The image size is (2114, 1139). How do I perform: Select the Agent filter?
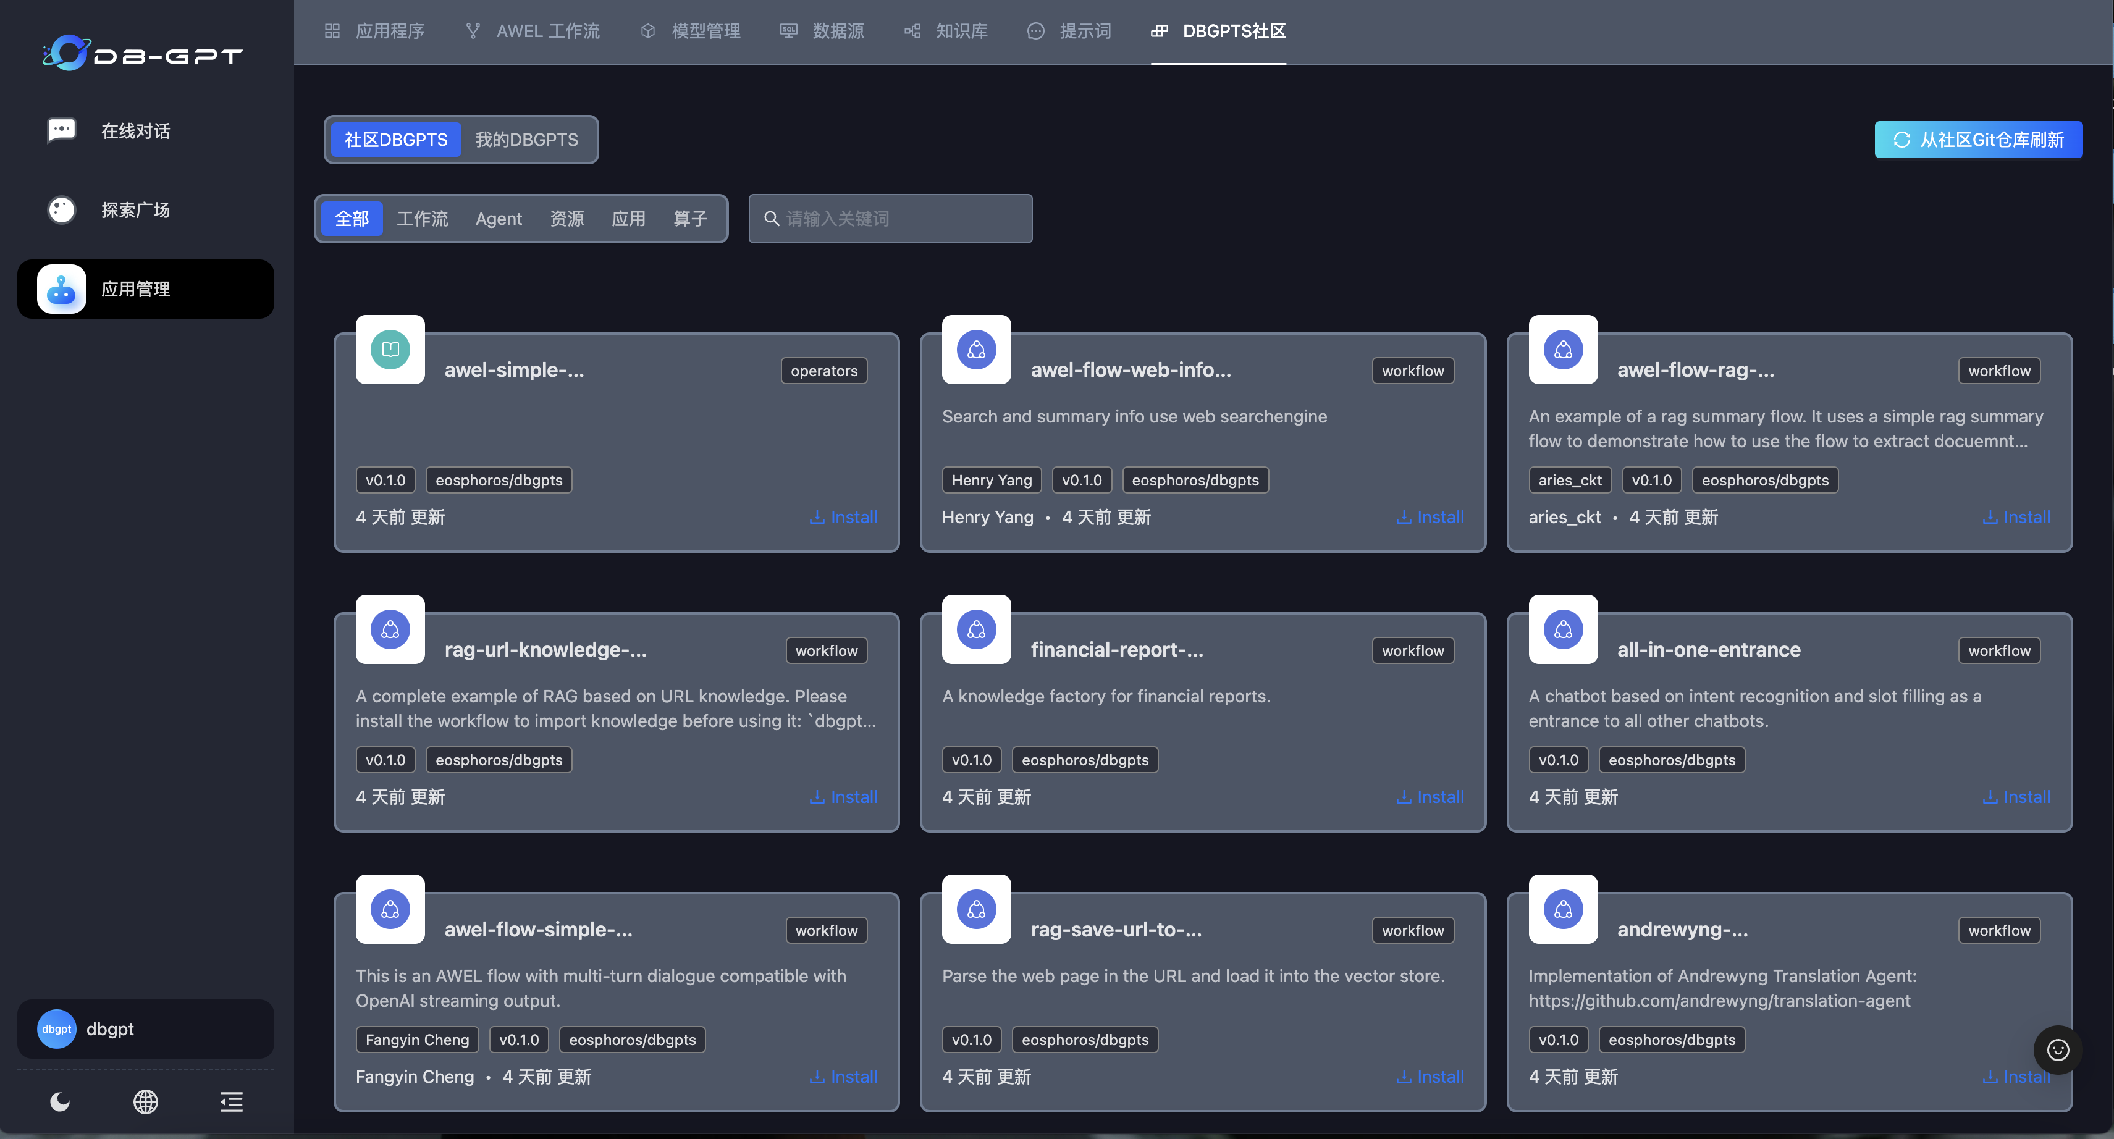499,218
